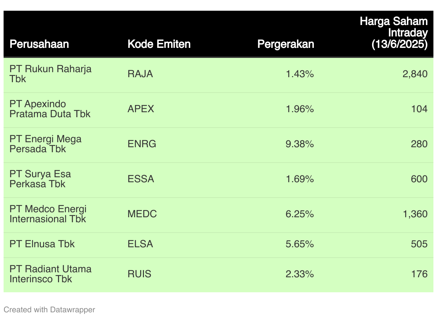Open the Created with Datawrapper link

click(x=49, y=309)
